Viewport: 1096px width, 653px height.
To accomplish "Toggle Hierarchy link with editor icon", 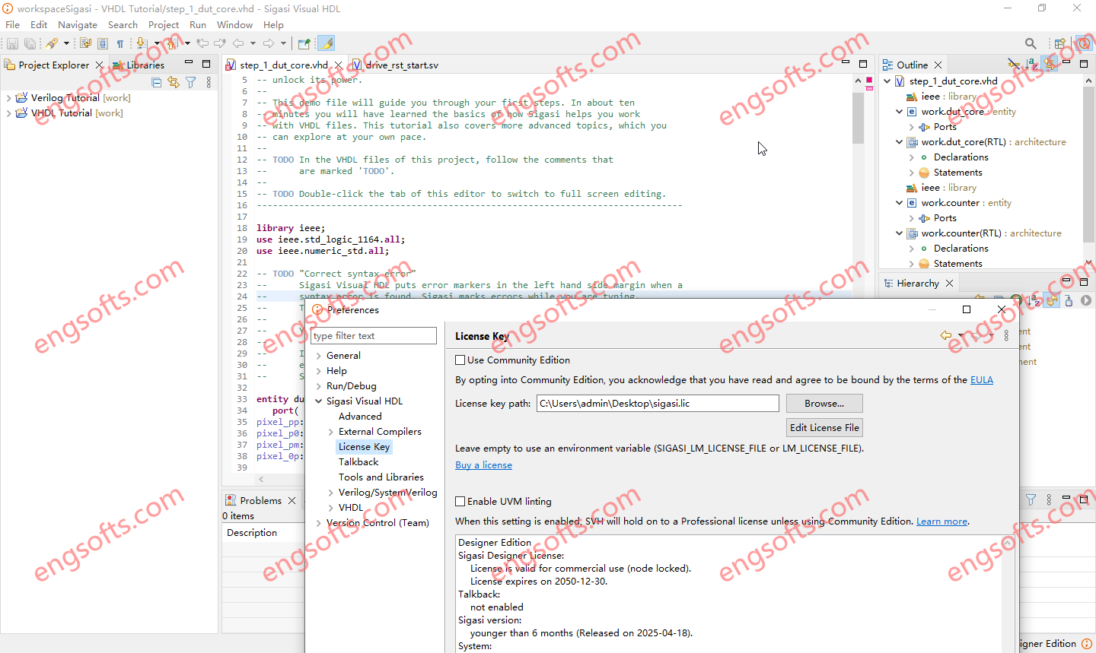I will pos(1052,301).
